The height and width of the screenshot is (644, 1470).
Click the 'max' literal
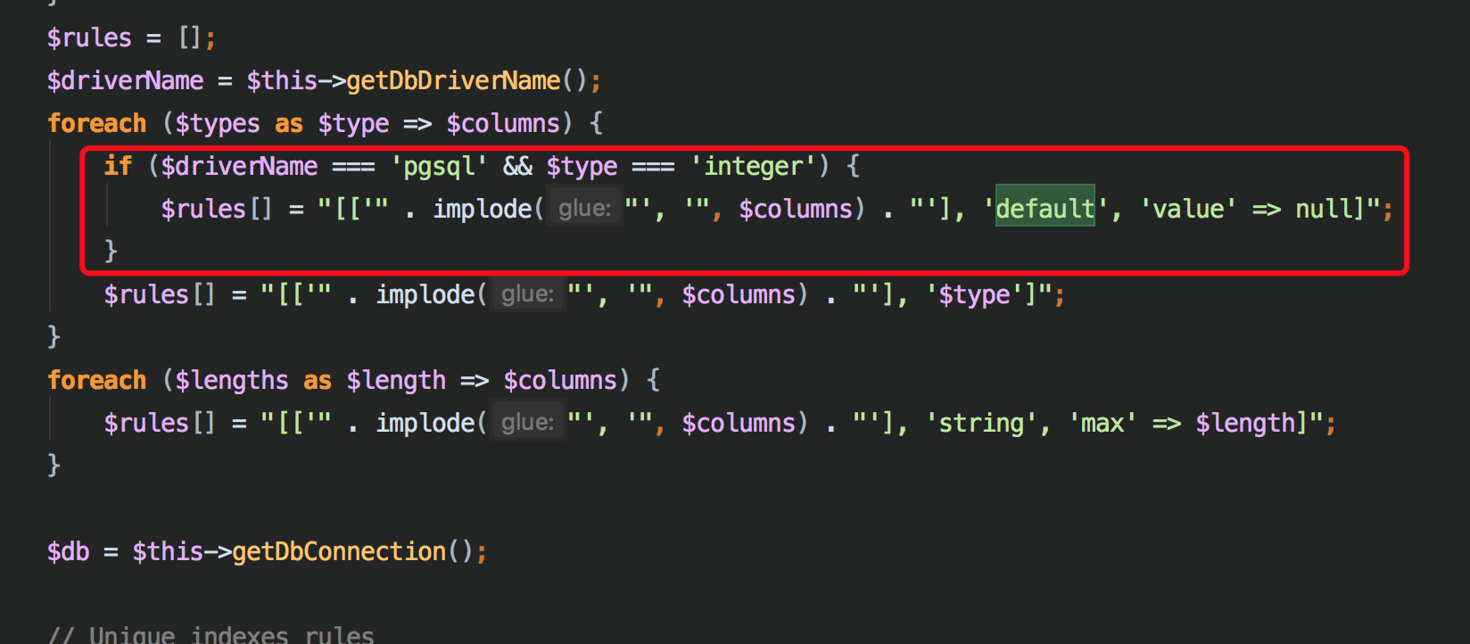[1102, 424]
